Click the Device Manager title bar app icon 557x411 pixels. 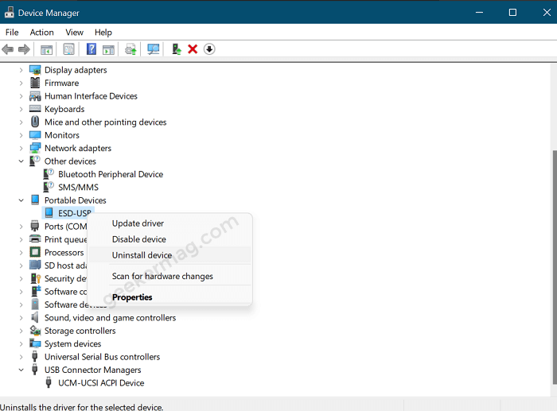coord(9,13)
